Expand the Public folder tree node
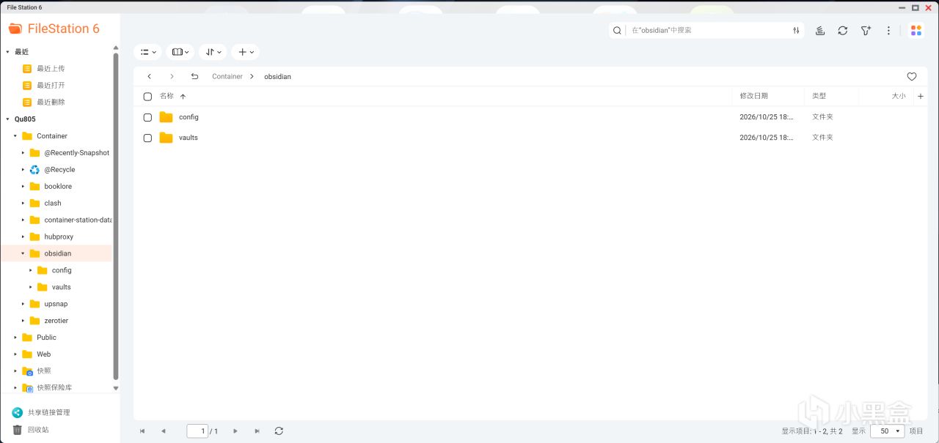The height and width of the screenshot is (443, 939). pyautogui.click(x=15, y=338)
